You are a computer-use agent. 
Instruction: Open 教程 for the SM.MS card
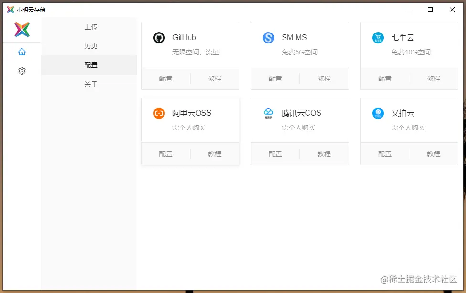pyautogui.click(x=324, y=78)
